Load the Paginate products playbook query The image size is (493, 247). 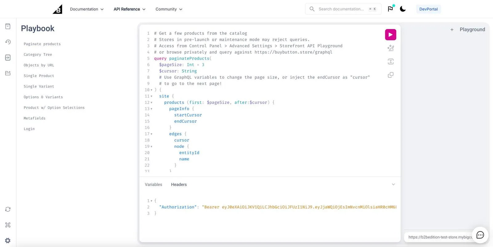[42, 44]
